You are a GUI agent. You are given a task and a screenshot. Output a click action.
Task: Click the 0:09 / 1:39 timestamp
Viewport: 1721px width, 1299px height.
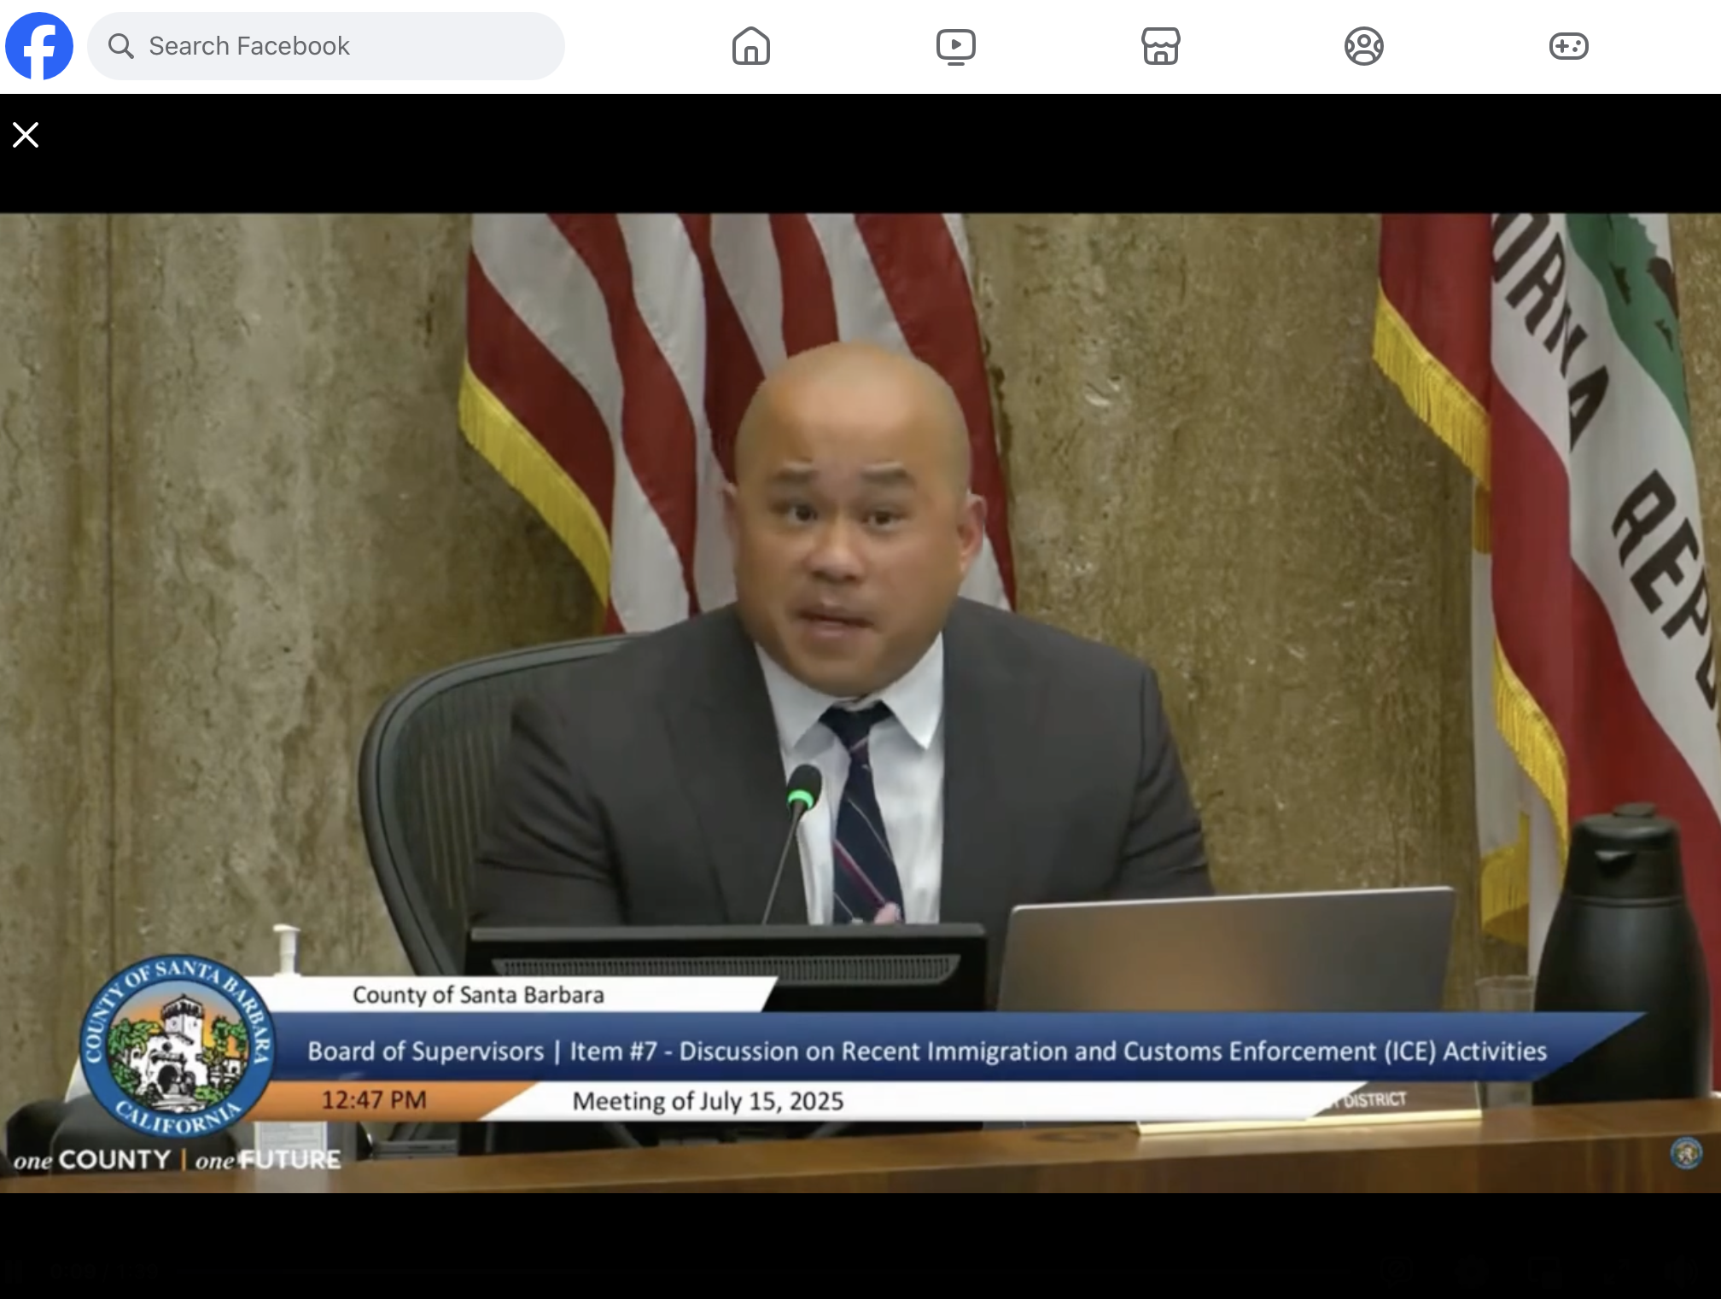tap(102, 1270)
